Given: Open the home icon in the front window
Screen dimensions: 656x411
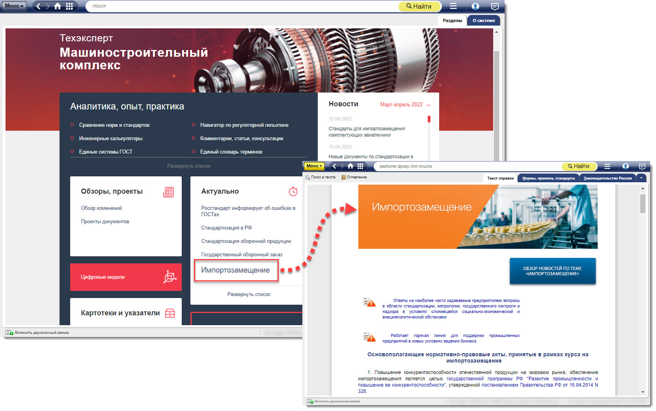Looking at the screenshot, I should tap(350, 166).
